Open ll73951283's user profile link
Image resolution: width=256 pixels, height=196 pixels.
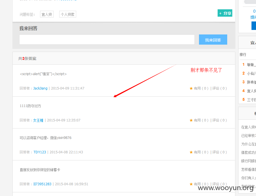coord(42,184)
